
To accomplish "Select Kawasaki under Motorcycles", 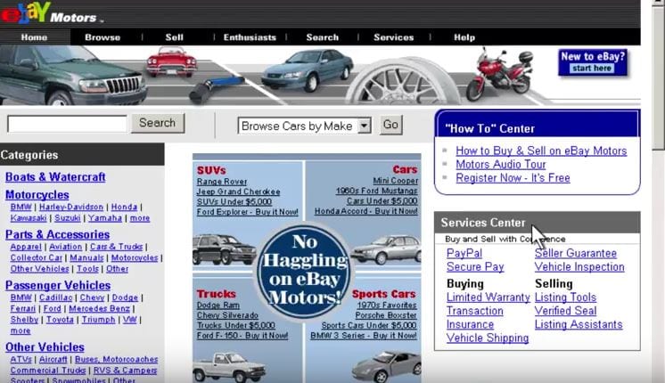I will [29, 218].
